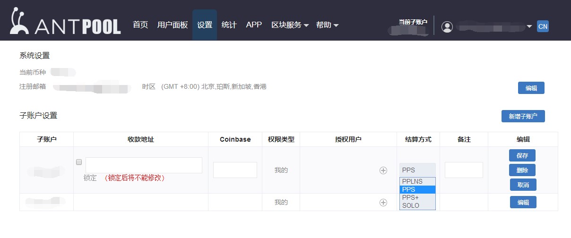Click the 收款地址 input field
Image resolution: width=571 pixels, height=238 pixels.
[144, 165]
